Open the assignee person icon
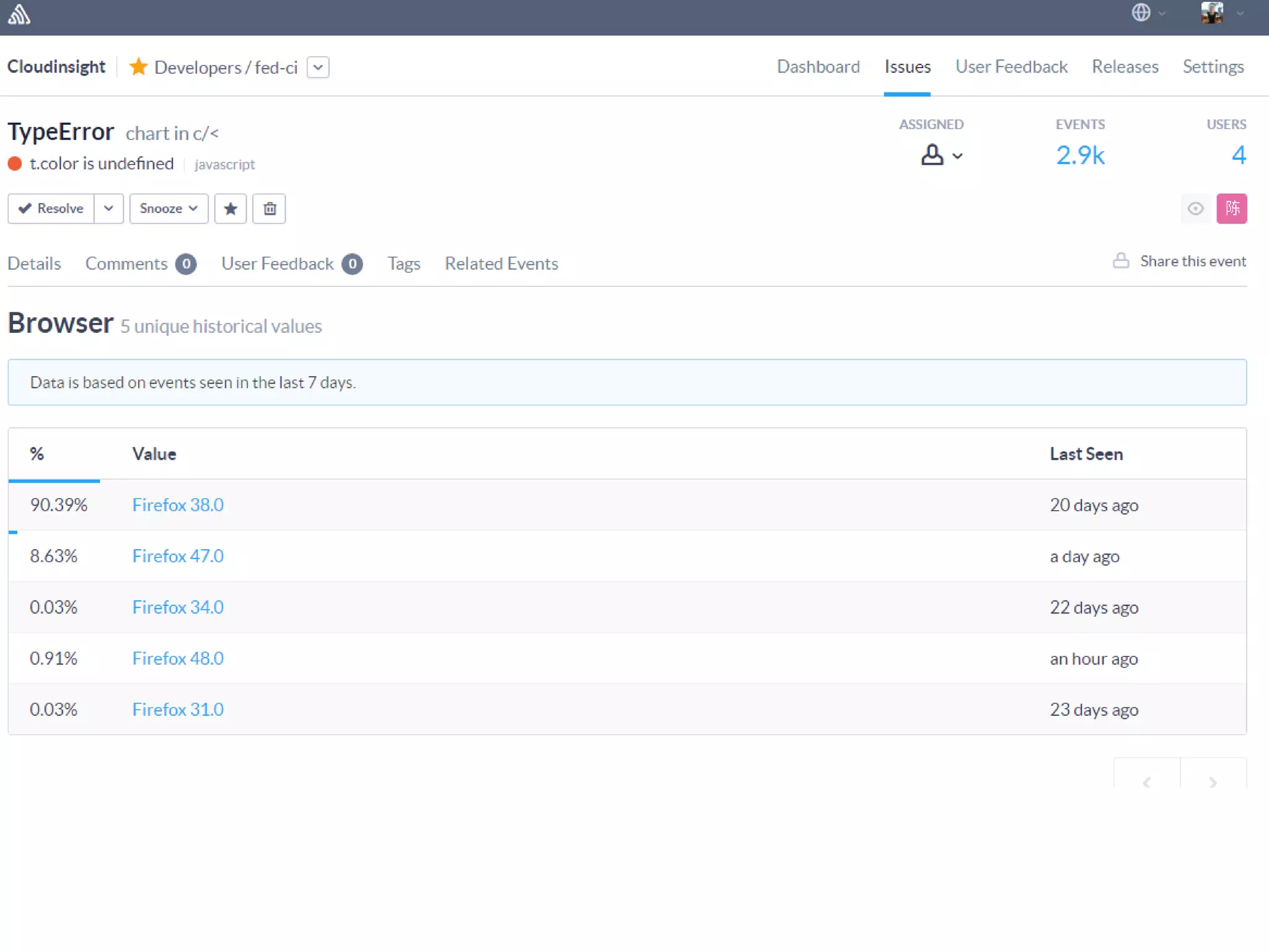The image size is (1269, 952). click(932, 155)
